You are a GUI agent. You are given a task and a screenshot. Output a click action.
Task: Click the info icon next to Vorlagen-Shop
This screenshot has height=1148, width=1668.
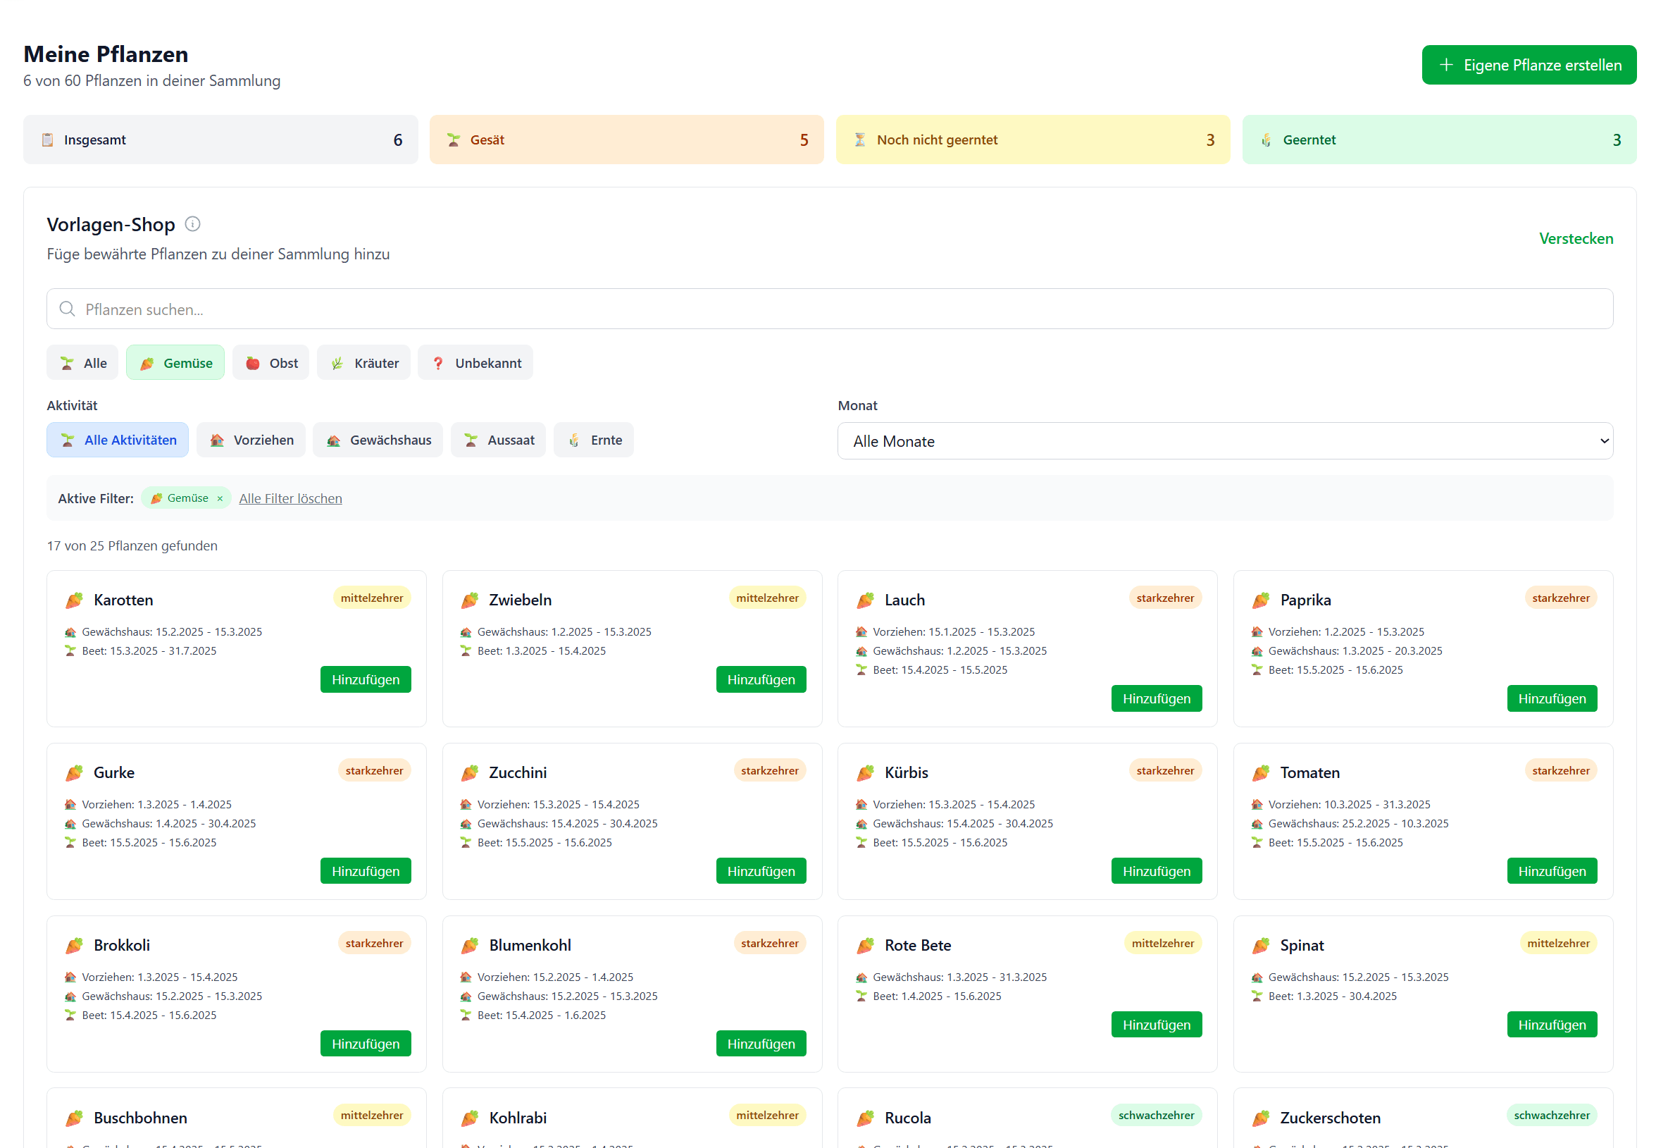coord(193,224)
